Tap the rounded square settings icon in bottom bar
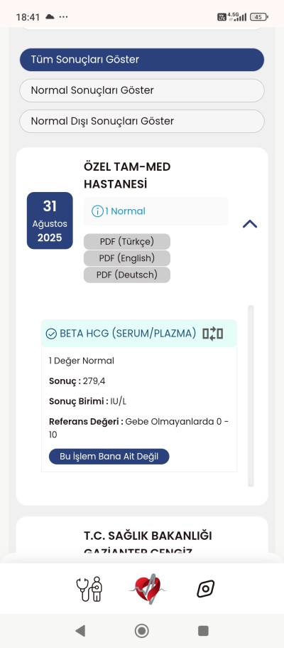 pyautogui.click(x=205, y=588)
